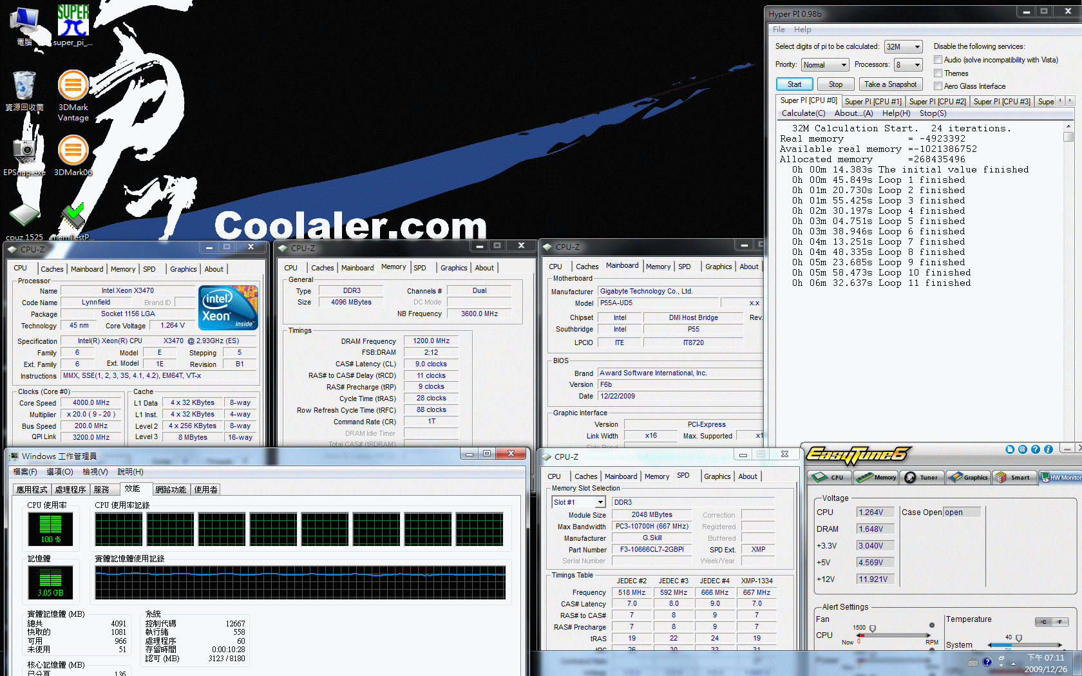The height and width of the screenshot is (676, 1082).
Task: Open the EasyTune6 Graphics tab
Action: 969,477
